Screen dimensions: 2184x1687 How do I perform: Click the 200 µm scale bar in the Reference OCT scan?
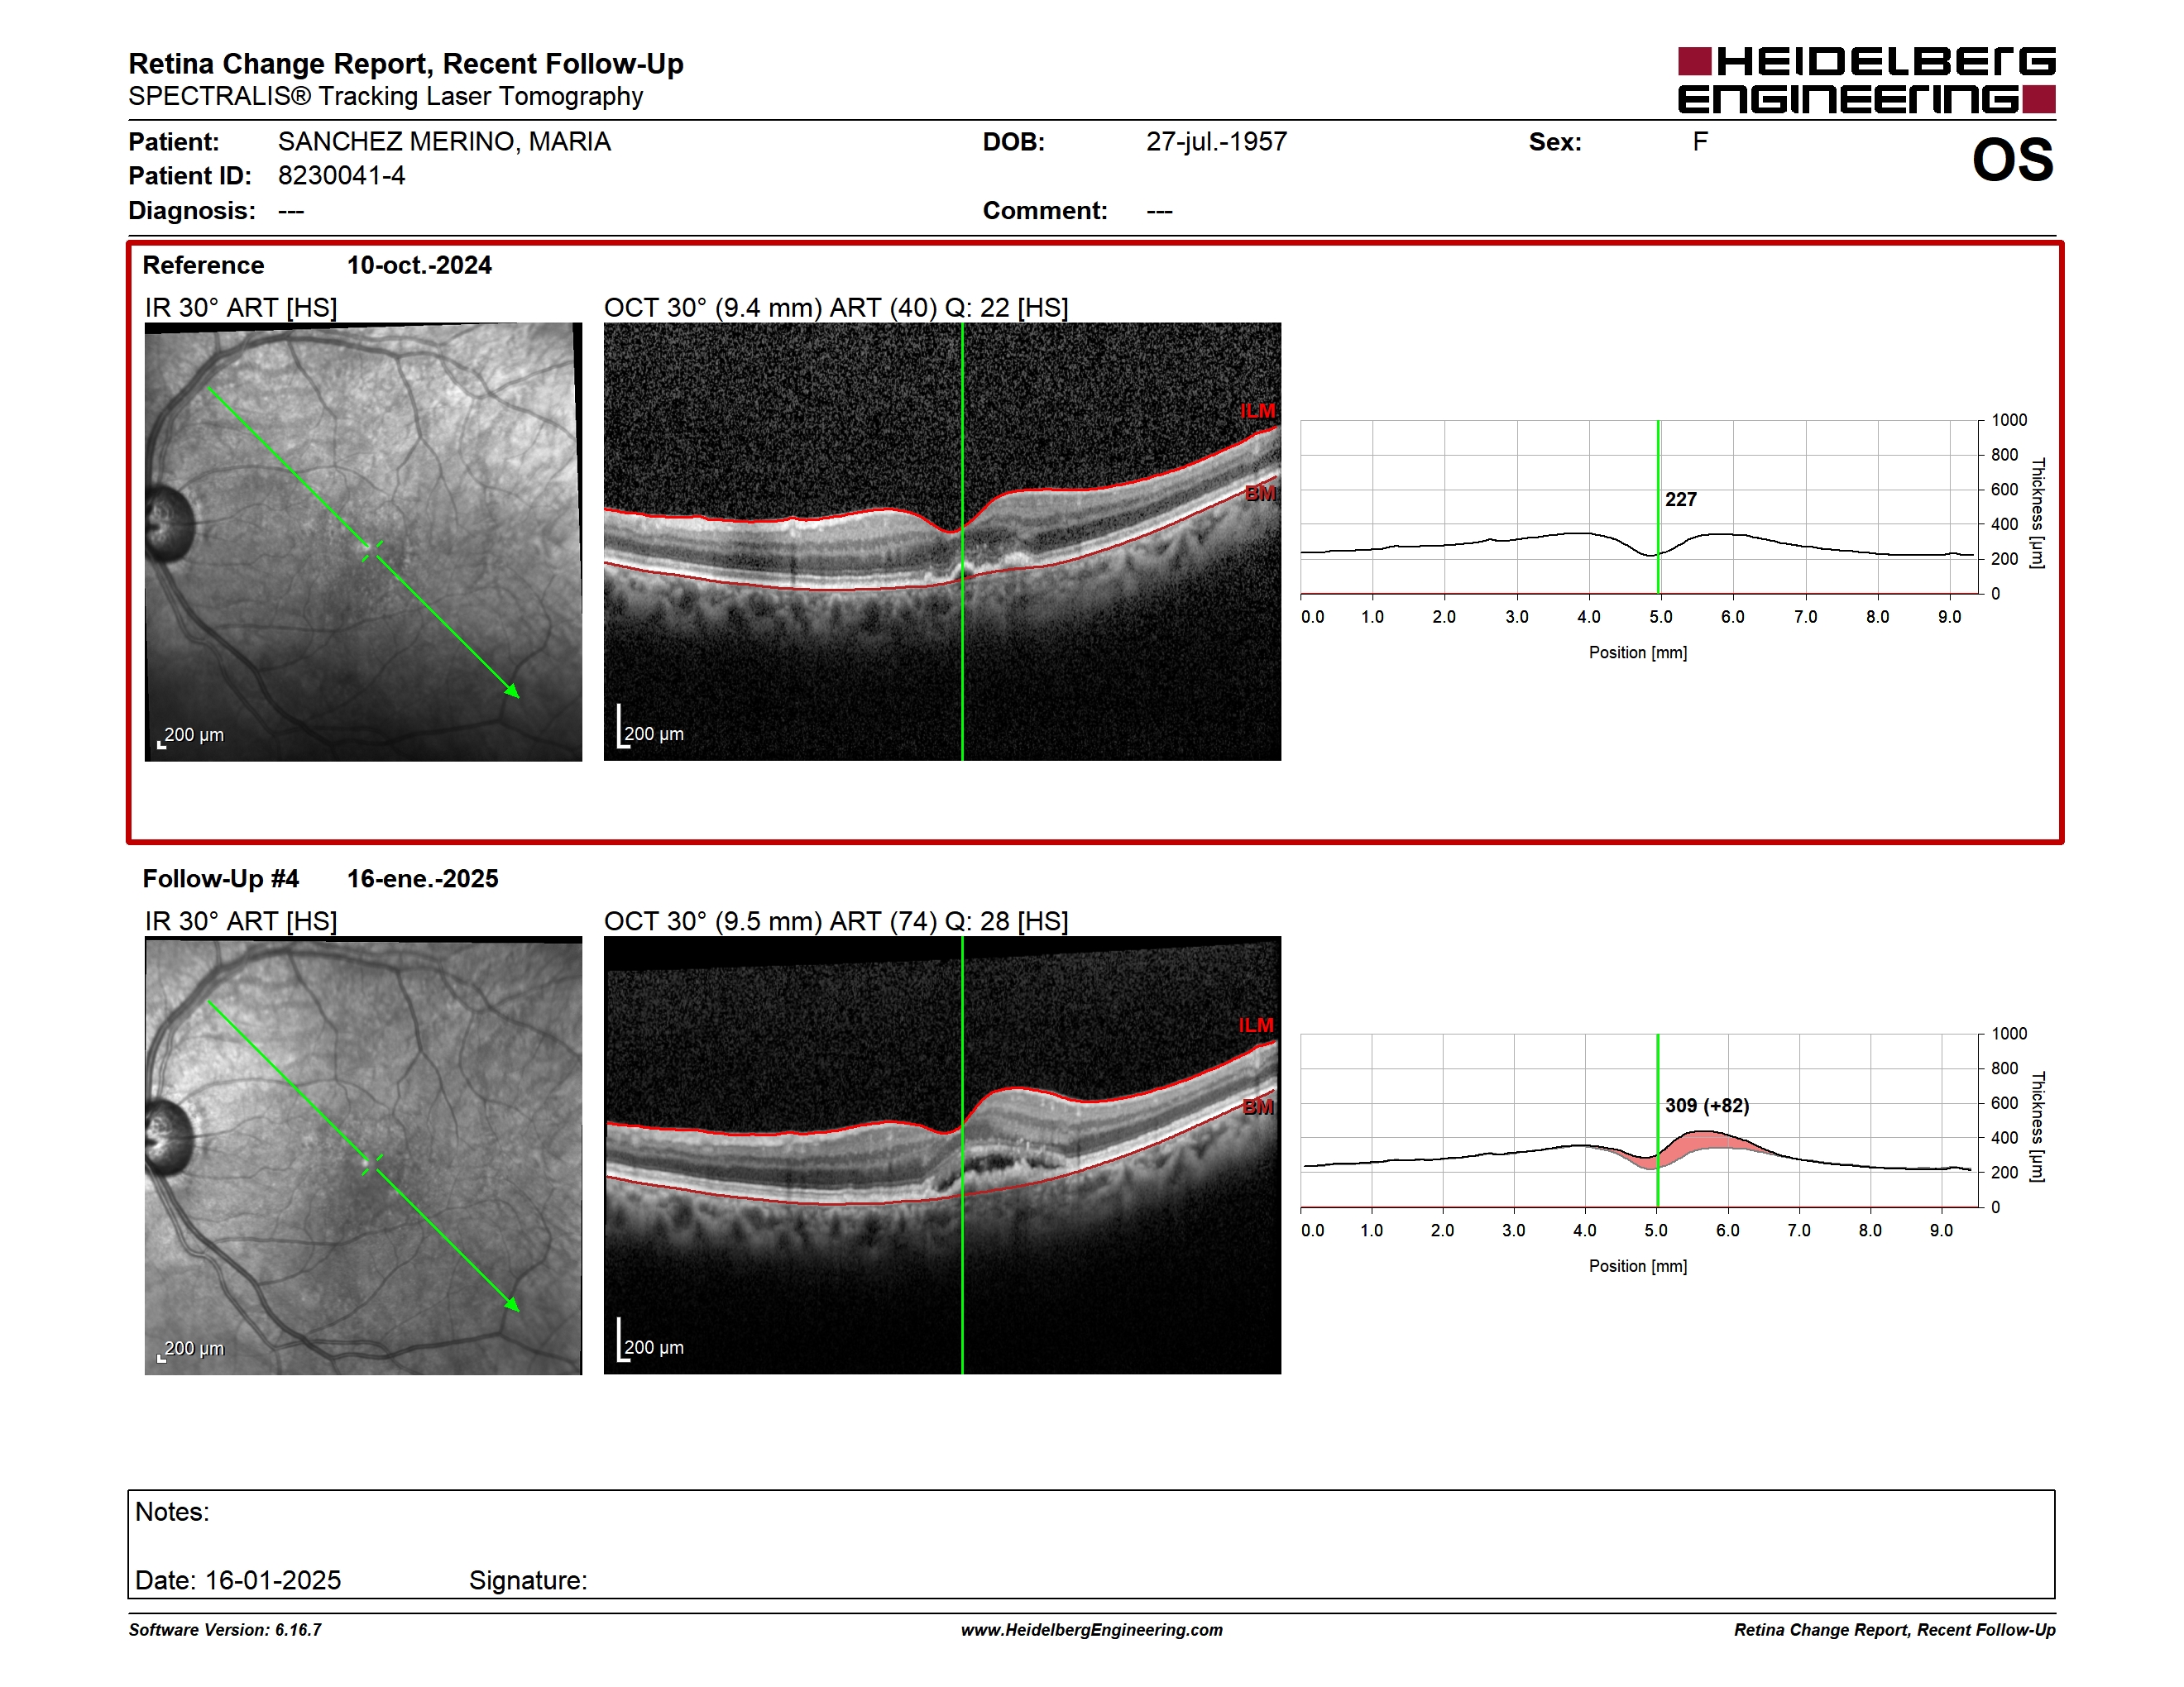point(651,729)
